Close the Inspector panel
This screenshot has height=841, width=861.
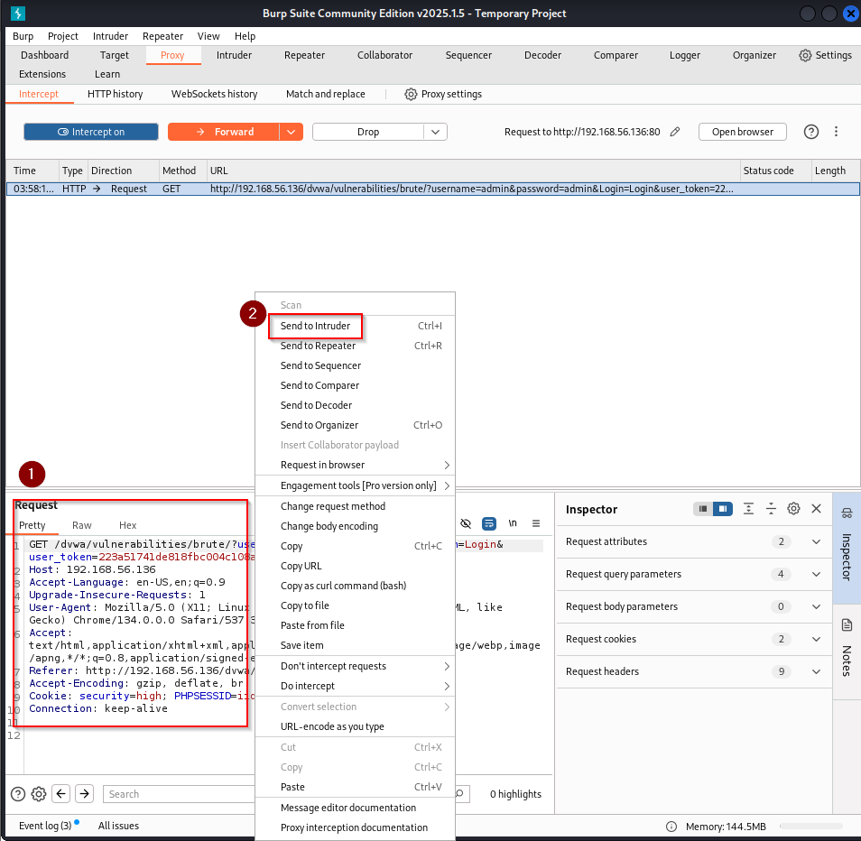coord(817,509)
